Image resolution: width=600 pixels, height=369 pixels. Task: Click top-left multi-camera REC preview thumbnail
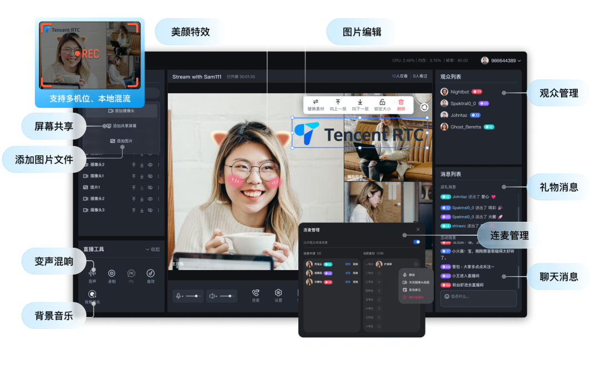90,55
